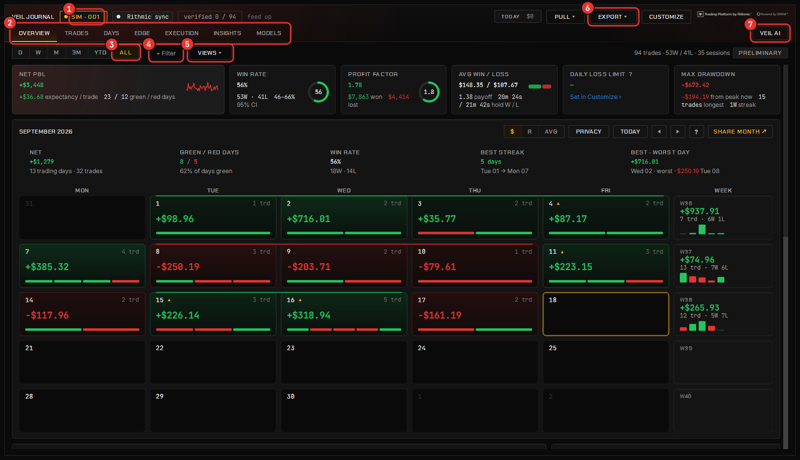Open the VIEWS dropdown

[x=210, y=53]
